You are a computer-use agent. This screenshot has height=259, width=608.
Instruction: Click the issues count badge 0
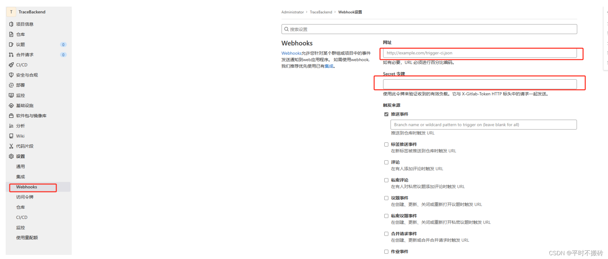coord(63,45)
